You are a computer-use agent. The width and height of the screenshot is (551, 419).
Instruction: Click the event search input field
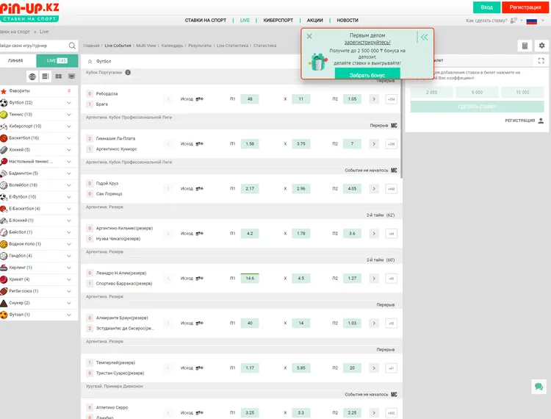click(33, 46)
